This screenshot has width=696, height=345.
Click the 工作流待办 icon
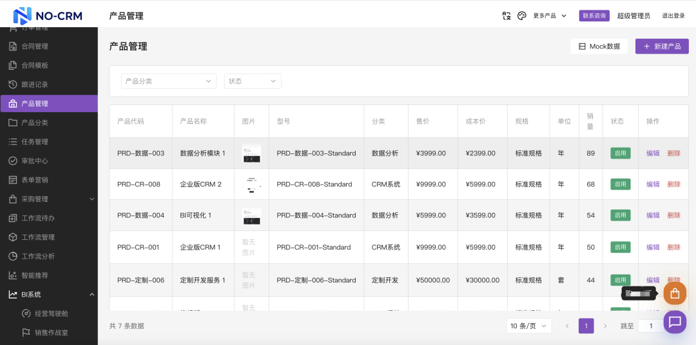point(13,218)
